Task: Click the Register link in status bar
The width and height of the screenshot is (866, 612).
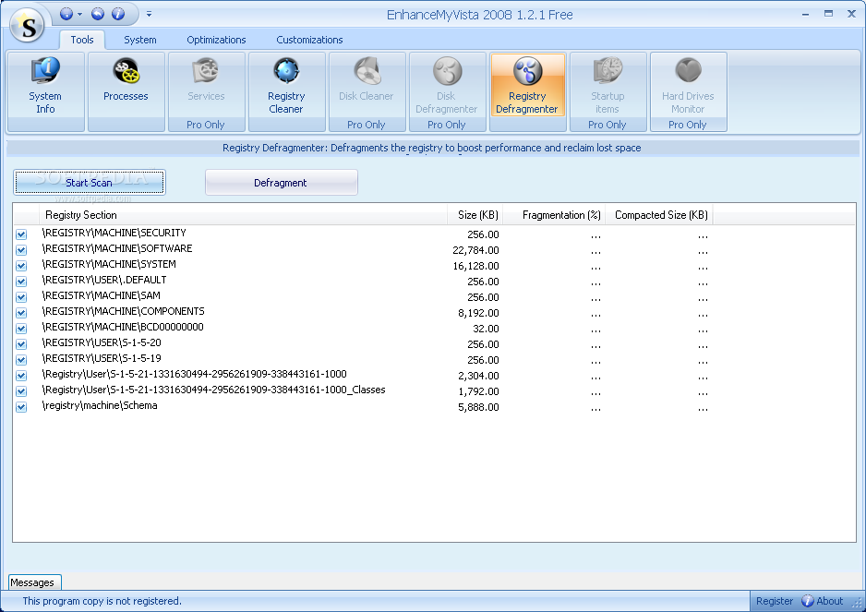Action: point(775,601)
